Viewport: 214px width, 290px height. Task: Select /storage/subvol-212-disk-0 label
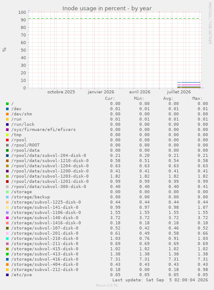45,269
